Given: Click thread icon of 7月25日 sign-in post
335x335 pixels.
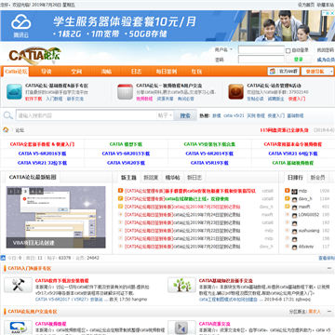Looking at the screenshot, I should [x=120, y=207].
